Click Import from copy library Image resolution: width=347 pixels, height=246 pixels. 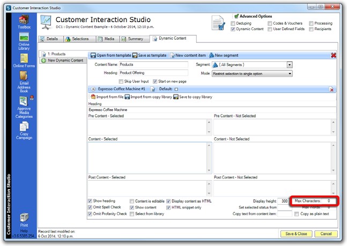coord(148,97)
